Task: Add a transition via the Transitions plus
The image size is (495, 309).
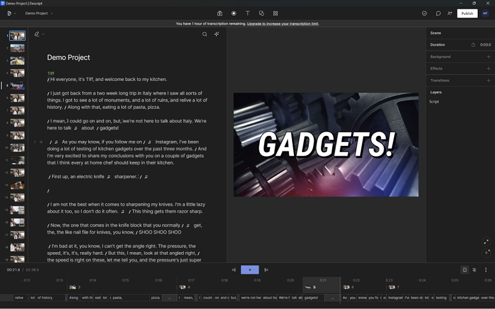Action: (488, 80)
